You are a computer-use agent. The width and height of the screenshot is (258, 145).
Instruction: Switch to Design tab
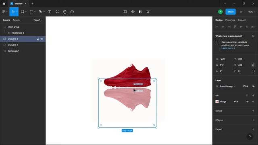point(219,20)
